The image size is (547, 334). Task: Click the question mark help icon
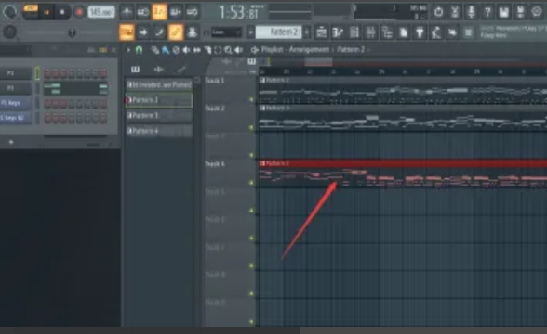pyautogui.click(x=487, y=13)
